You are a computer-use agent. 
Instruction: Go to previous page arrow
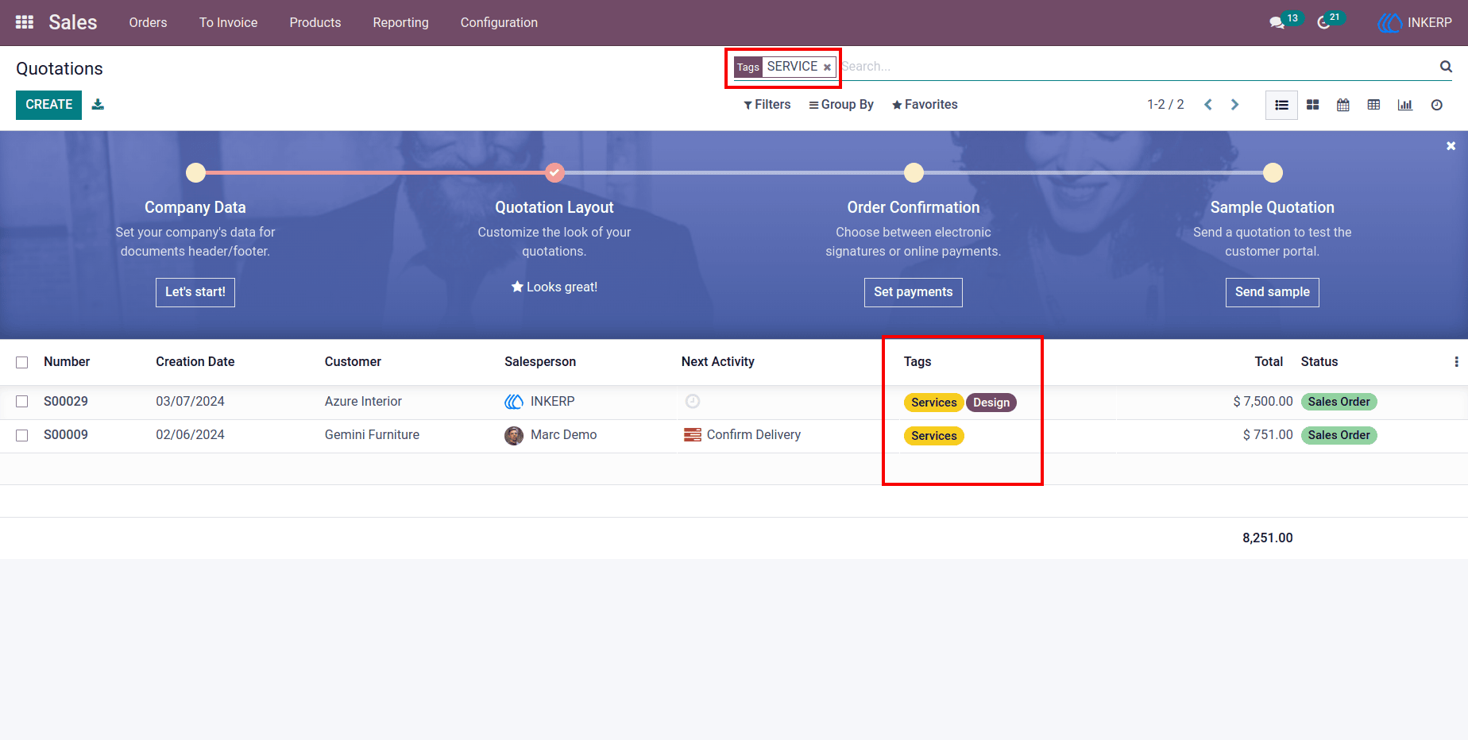pyautogui.click(x=1208, y=105)
